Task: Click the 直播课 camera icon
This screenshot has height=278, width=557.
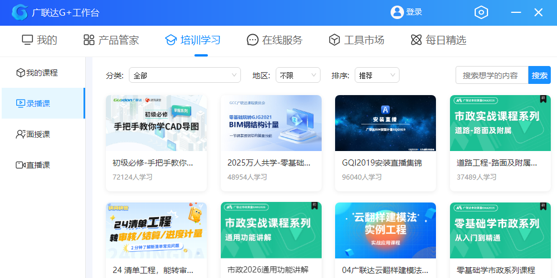Action: pos(20,165)
